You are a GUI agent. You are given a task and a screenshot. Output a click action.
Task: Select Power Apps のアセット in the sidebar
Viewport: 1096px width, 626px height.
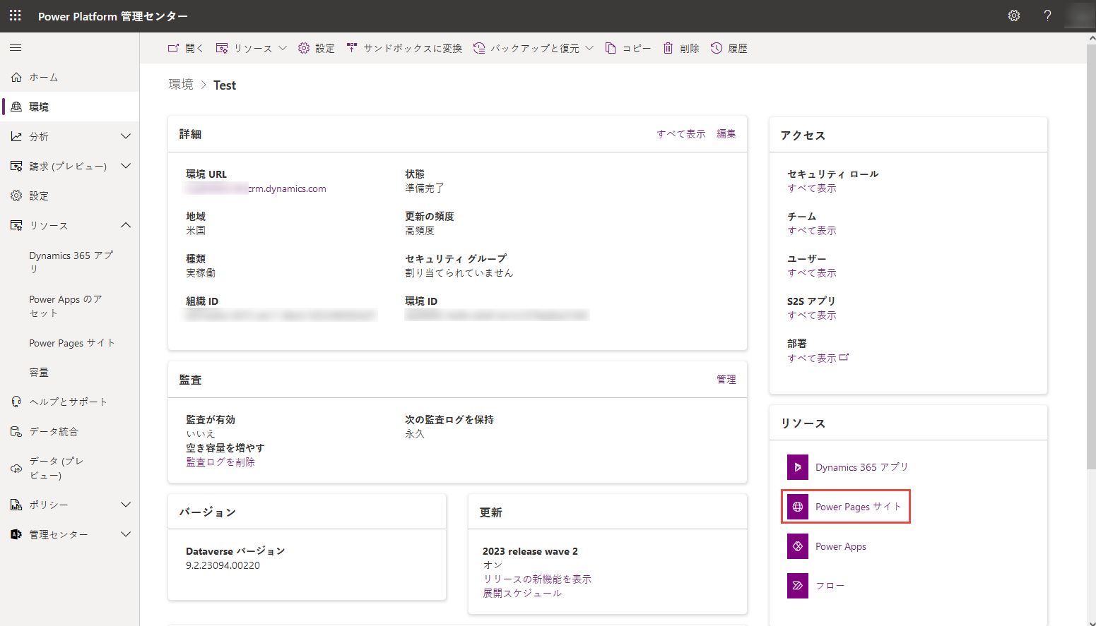(66, 306)
